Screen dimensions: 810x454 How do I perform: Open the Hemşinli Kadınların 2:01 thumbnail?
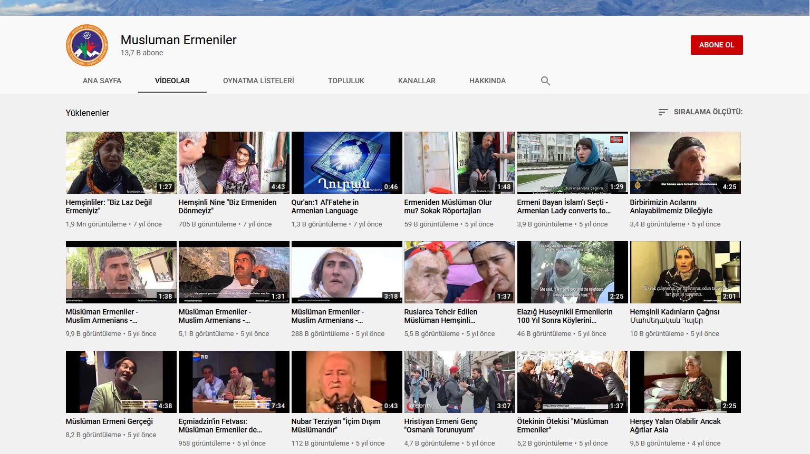click(x=686, y=272)
